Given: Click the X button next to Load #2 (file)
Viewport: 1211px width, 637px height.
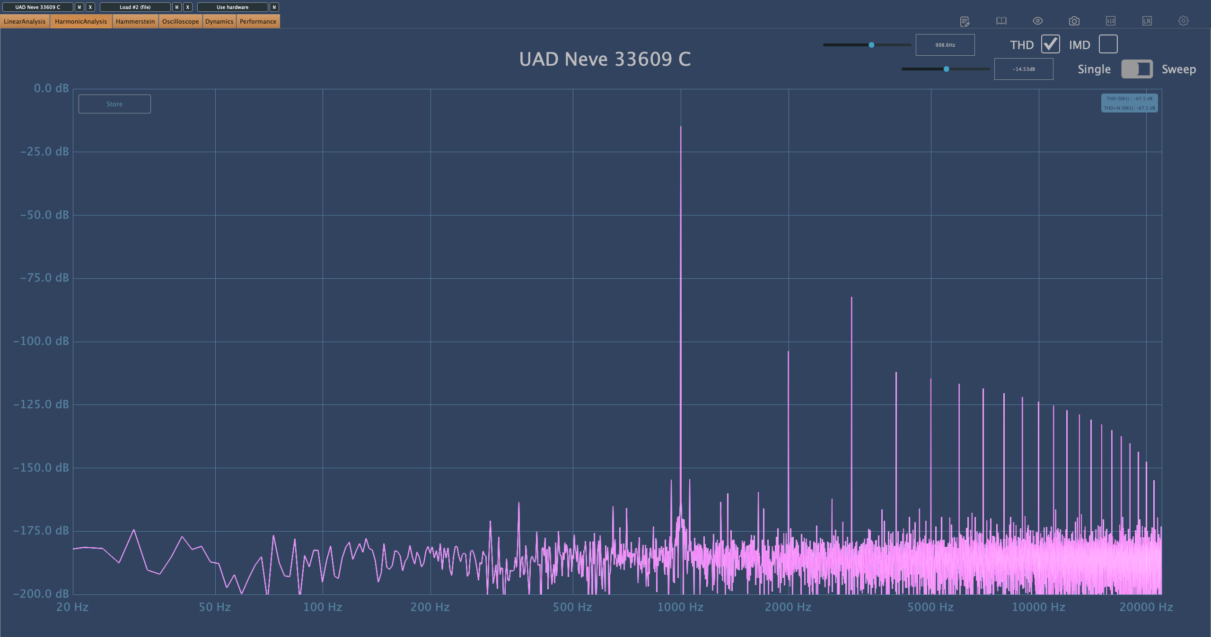Looking at the screenshot, I should (188, 7).
